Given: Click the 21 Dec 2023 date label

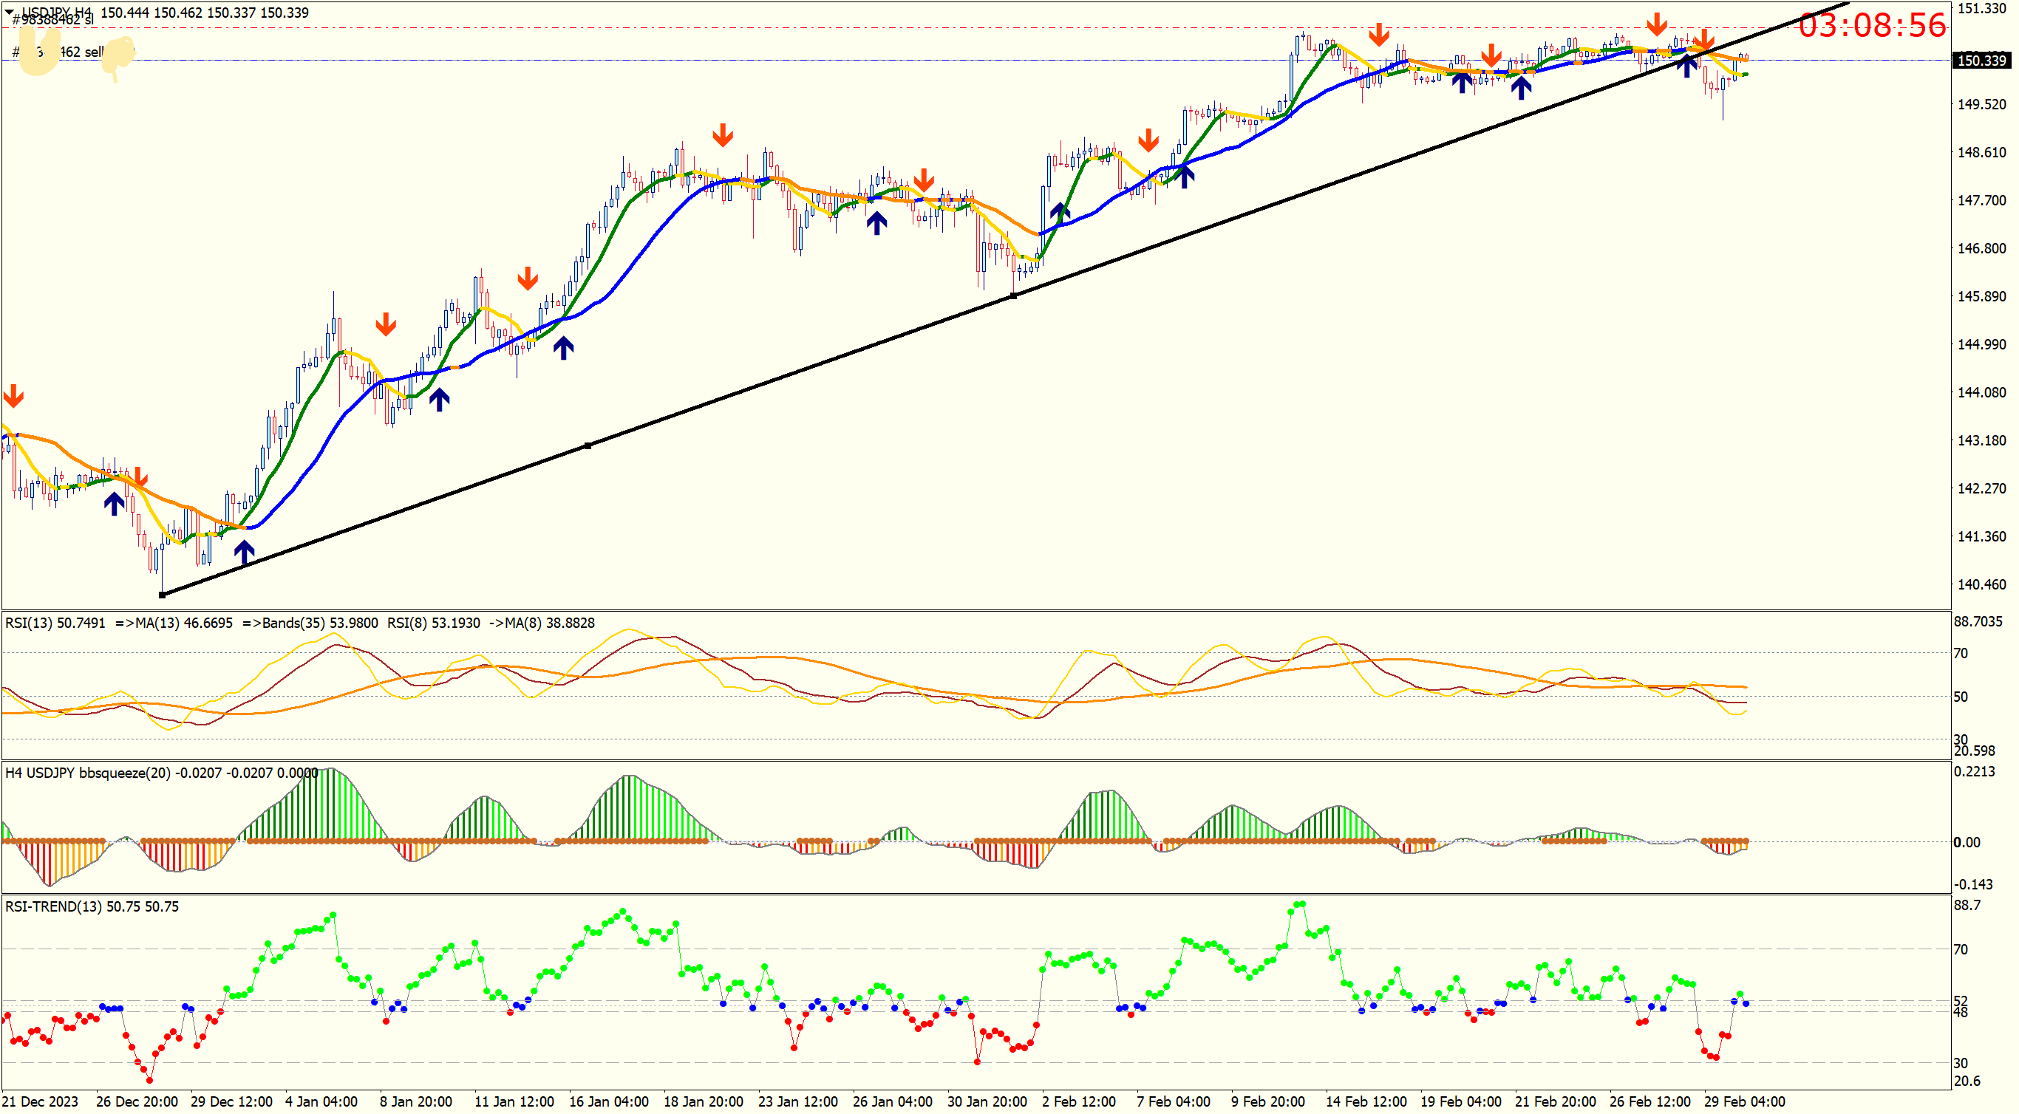Looking at the screenshot, I should point(39,1101).
